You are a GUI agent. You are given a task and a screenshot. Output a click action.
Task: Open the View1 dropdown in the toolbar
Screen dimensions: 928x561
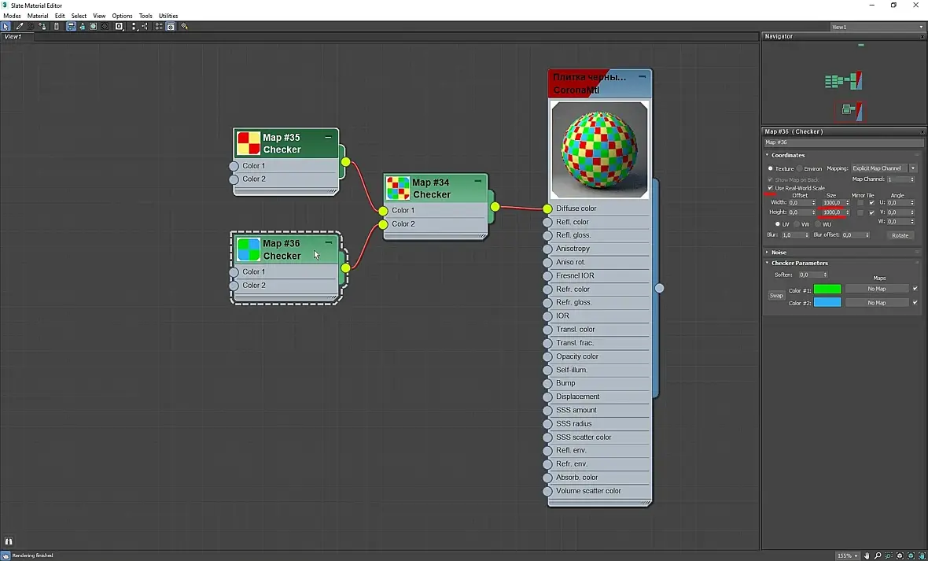coord(877,27)
